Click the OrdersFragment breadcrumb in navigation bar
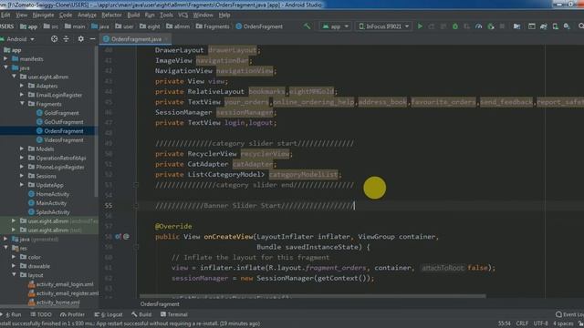This screenshot has width=584, height=328. pyautogui.click(x=259, y=26)
